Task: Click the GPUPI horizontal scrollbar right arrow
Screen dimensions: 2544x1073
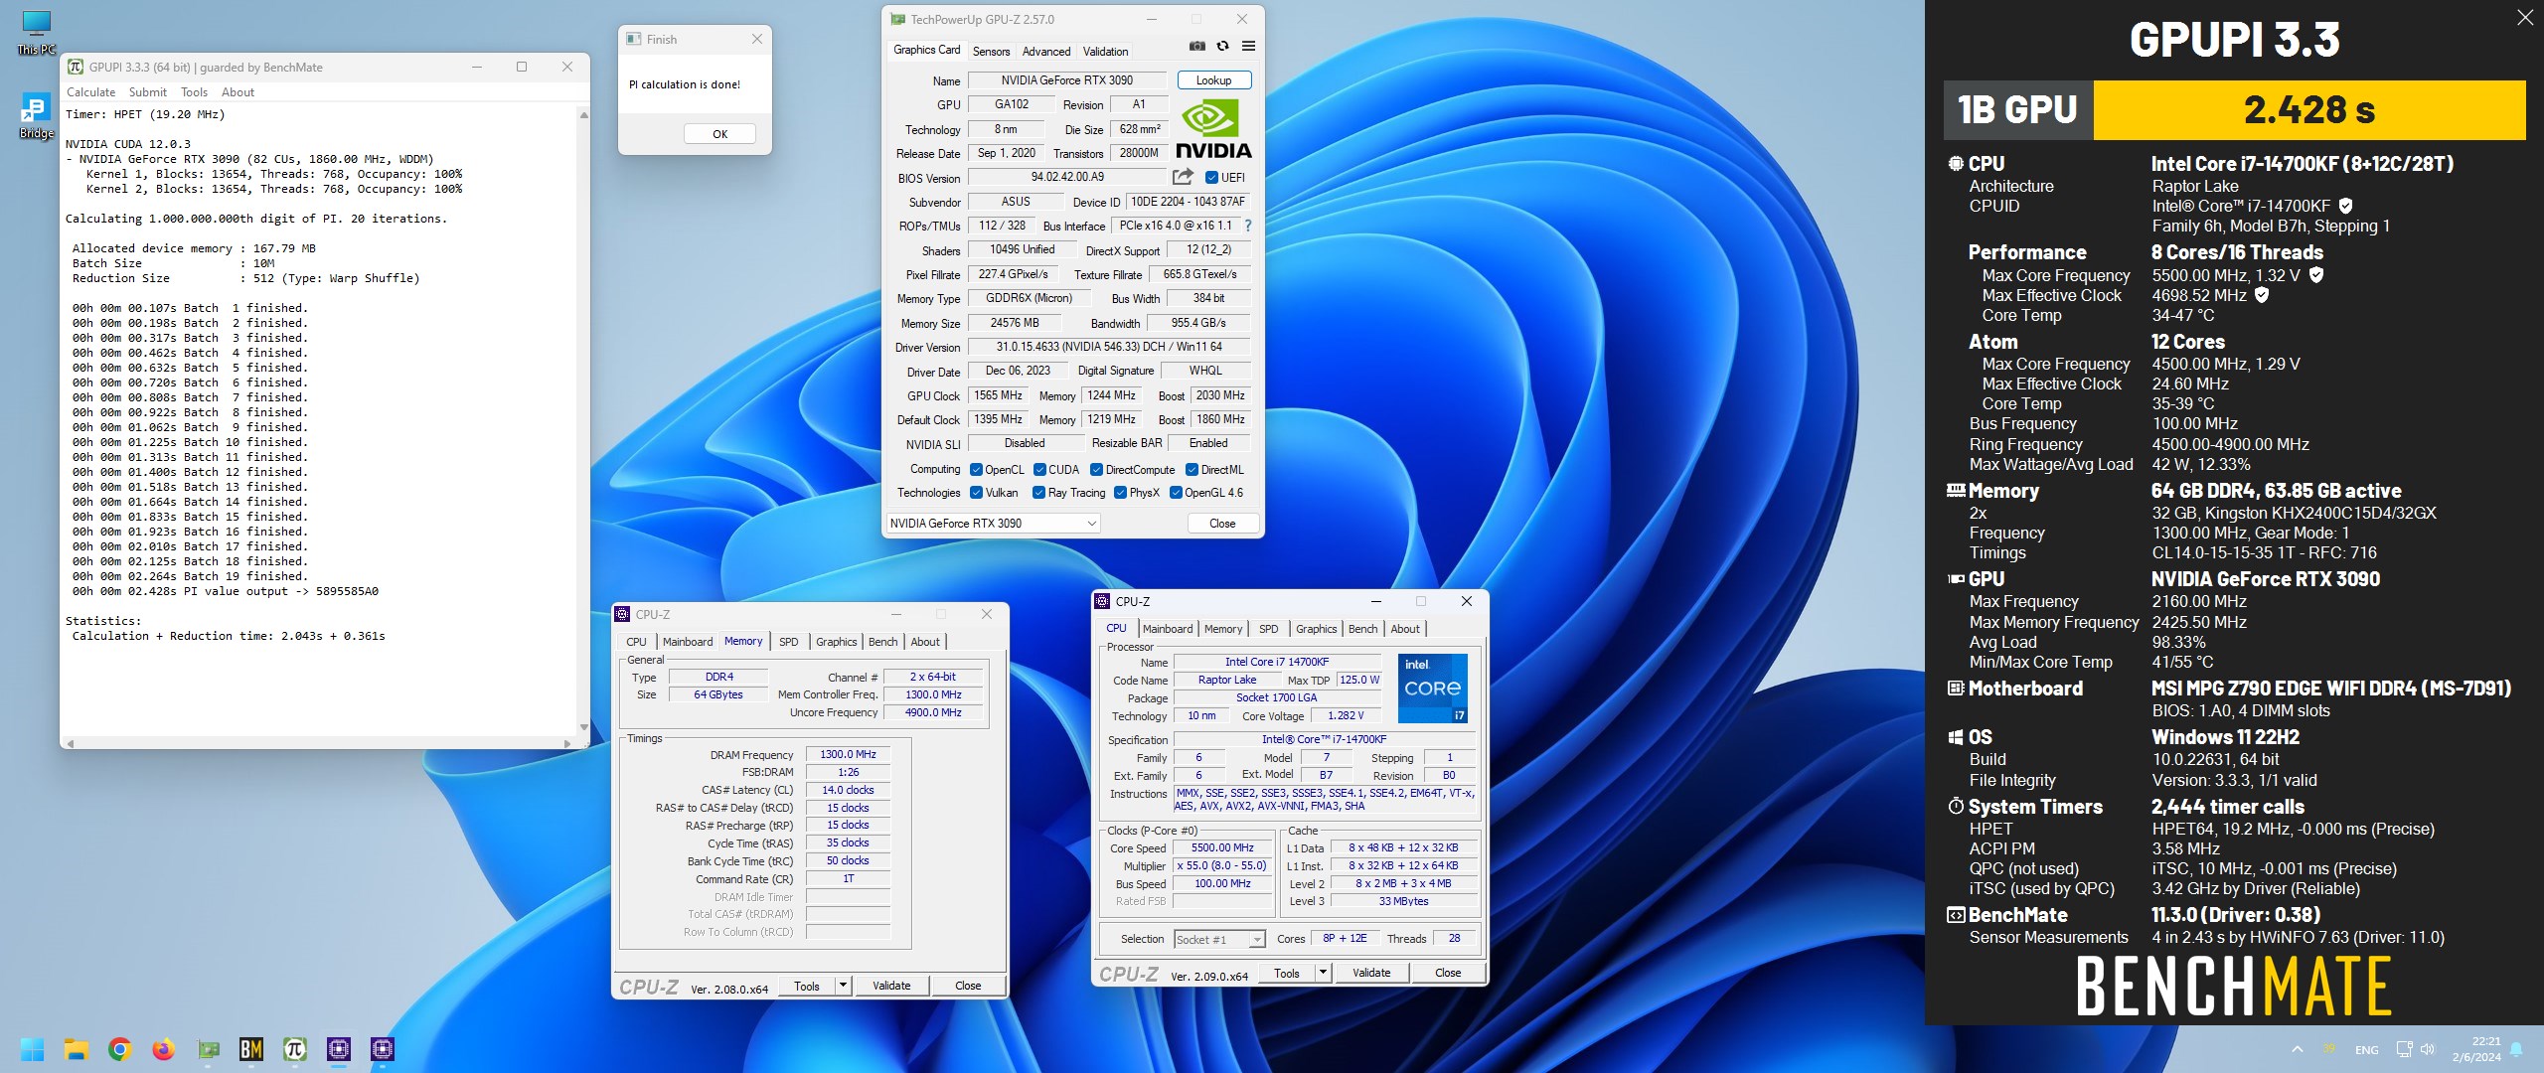Action: click(567, 743)
